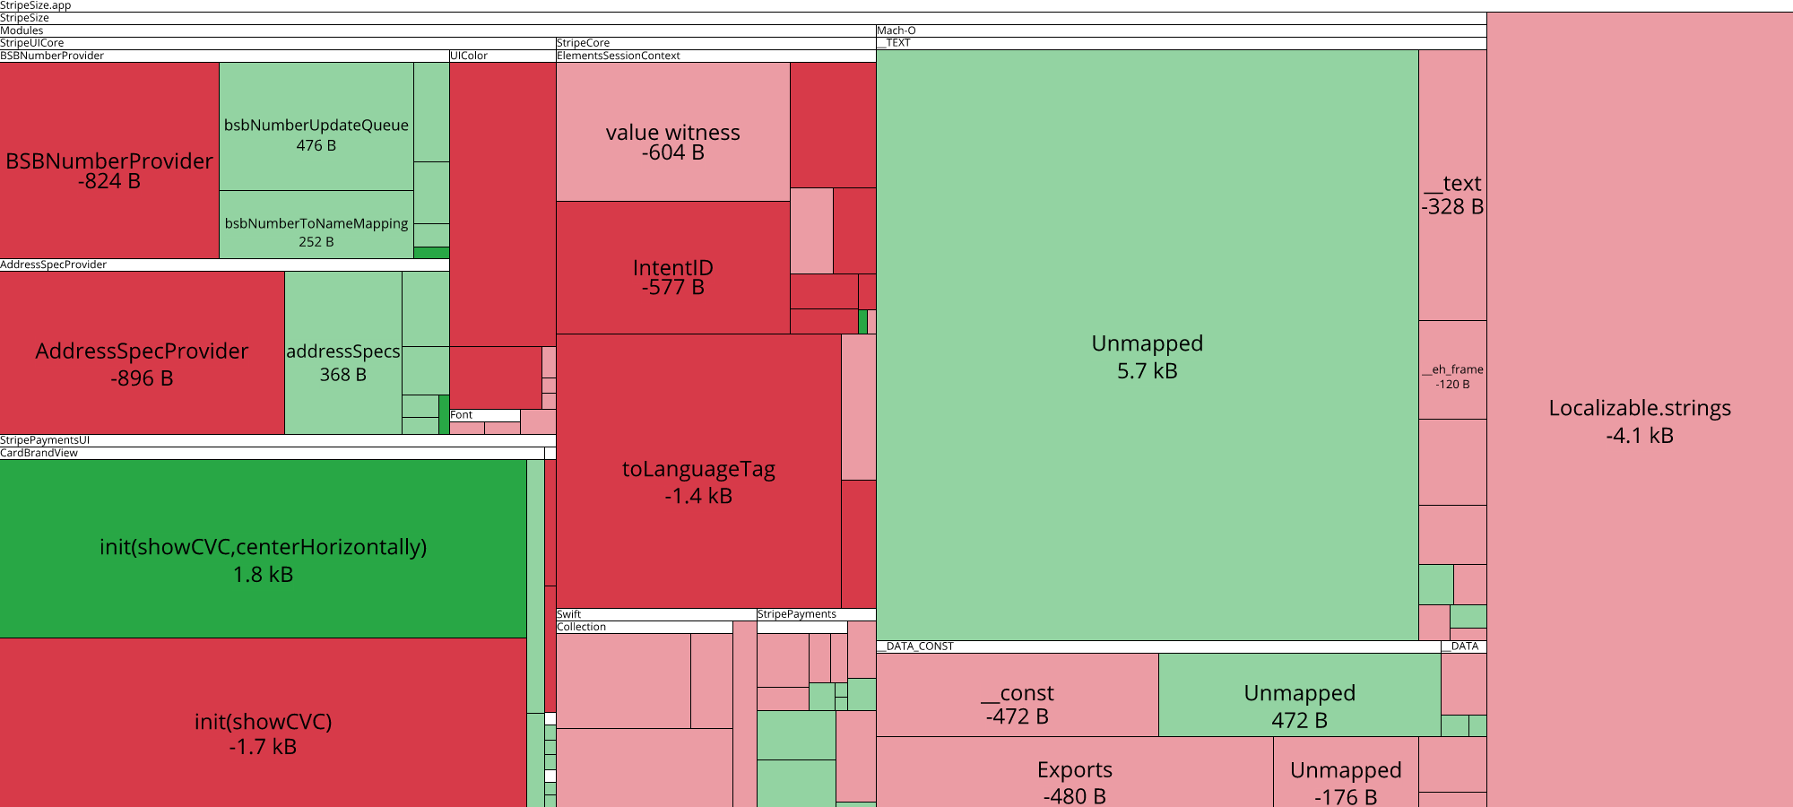1793x807 pixels.
Task: Select the CardBrandView header bar
Action: (x=273, y=453)
